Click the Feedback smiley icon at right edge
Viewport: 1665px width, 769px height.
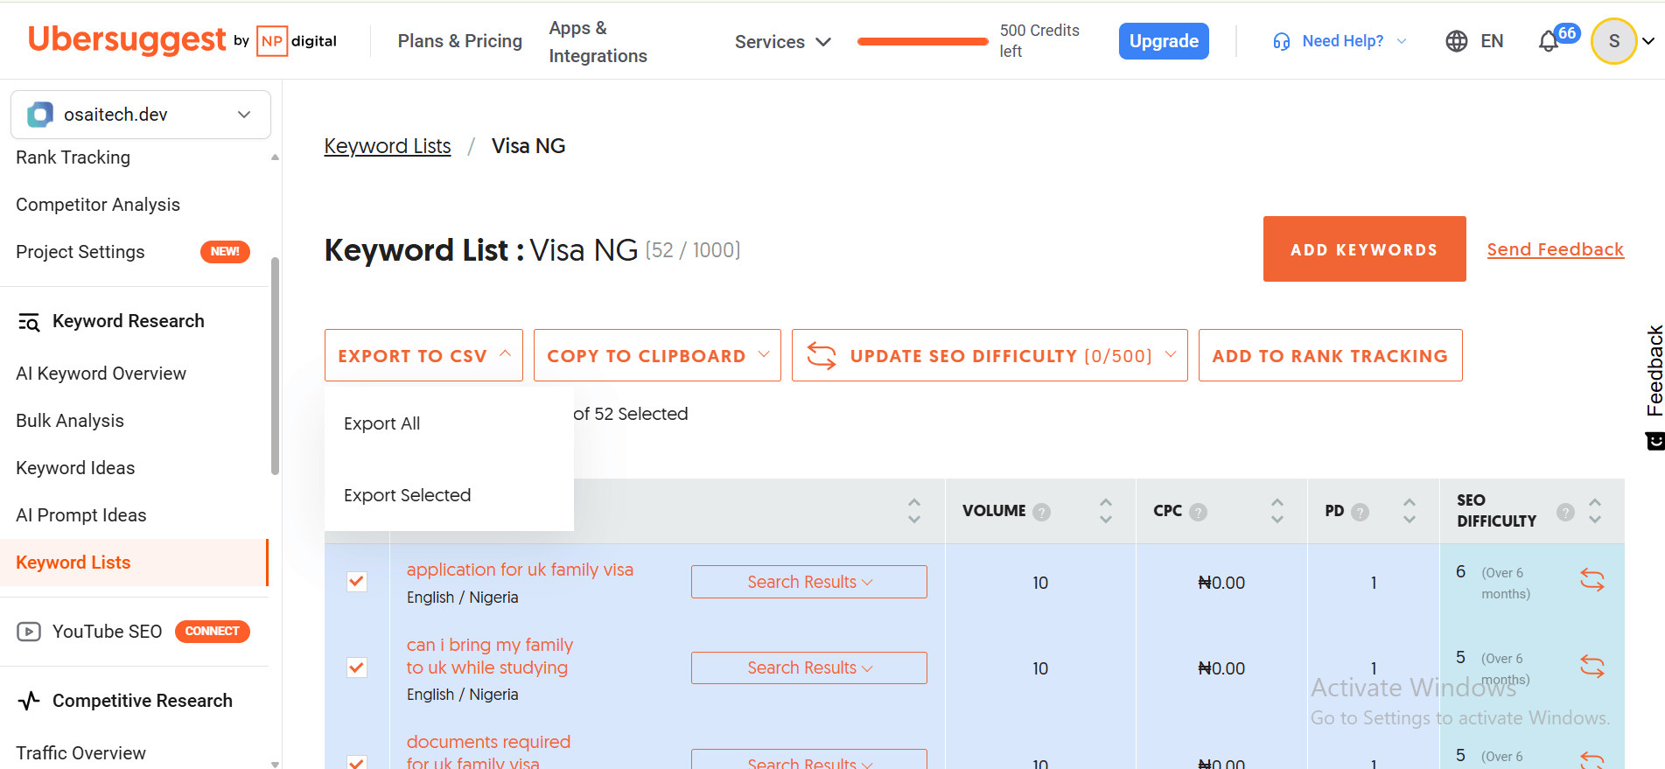click(1655, 441)
